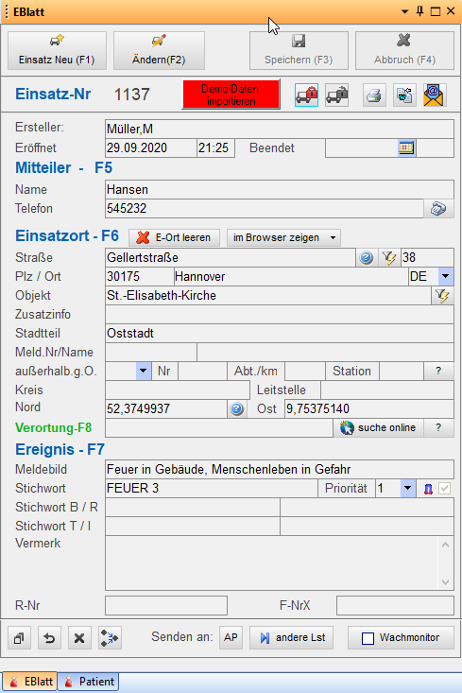Click the globe icon next to Nord coordinate
Viewport: 462px width, 693px height.
pos(237,408)
